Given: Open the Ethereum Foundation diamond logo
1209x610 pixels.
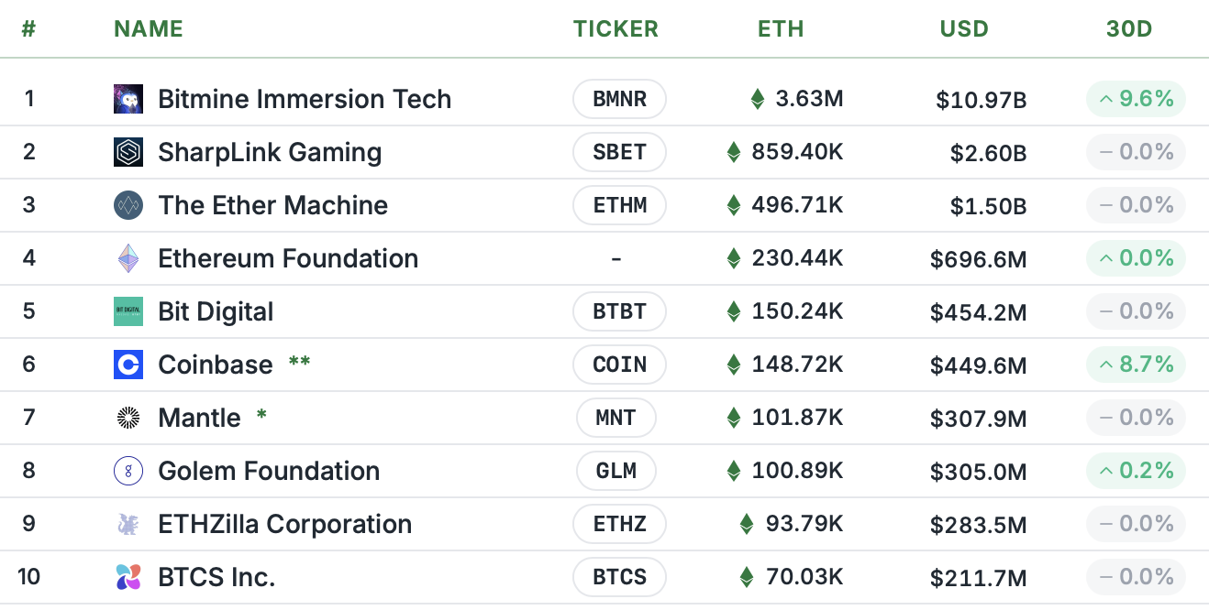Looking at the screenshot, I should (x=128, y=258).
